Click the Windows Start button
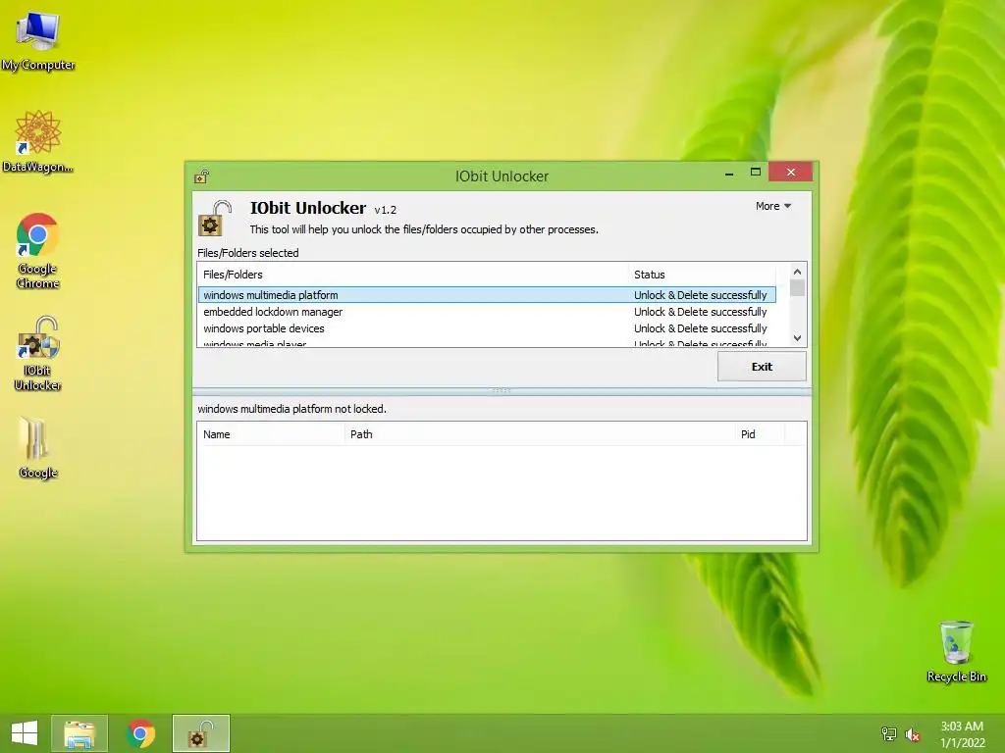Screen dimensions: 1005x753 (x=25, y=733)
